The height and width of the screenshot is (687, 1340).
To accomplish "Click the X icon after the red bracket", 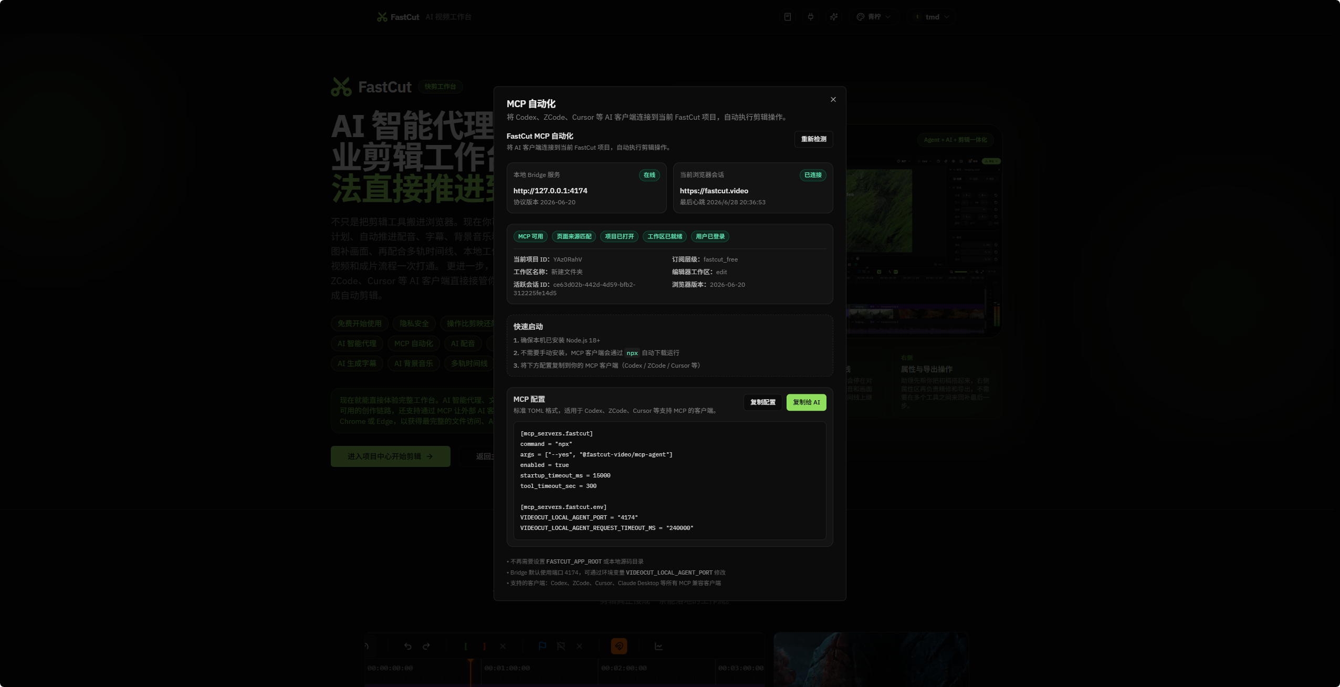I will click(x=503, y=647).
